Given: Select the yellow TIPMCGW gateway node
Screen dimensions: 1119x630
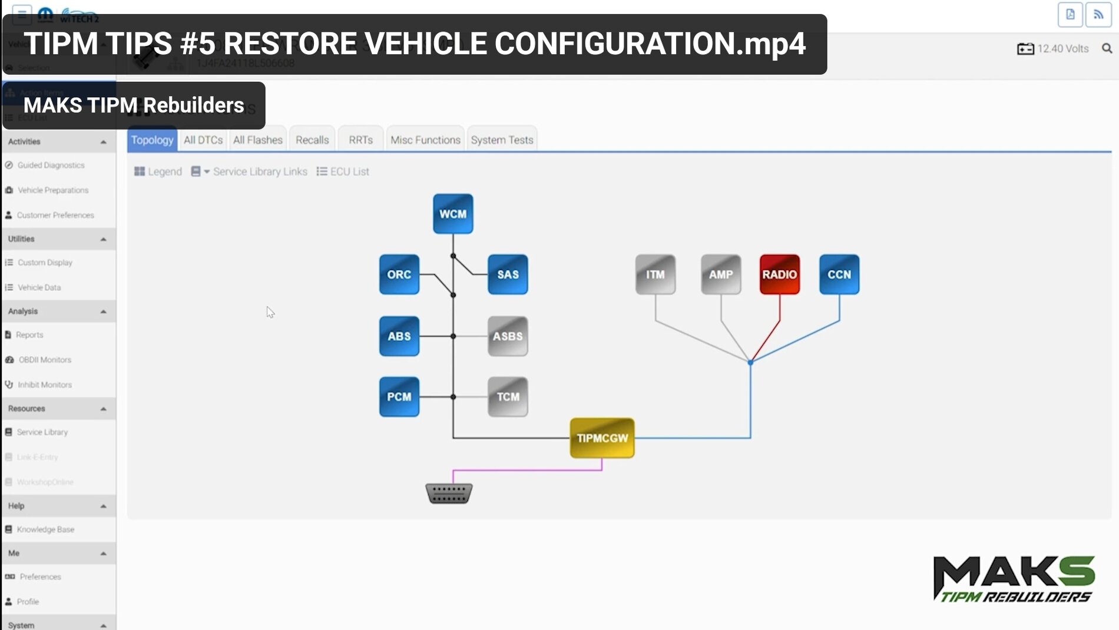Looking at the screenshot, I should (602, 438).
